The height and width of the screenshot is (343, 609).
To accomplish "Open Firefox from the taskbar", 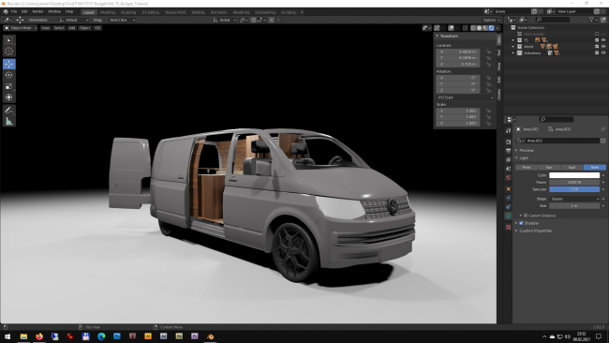I will pos(39,336).
